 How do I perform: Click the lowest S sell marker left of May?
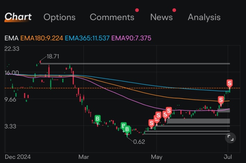click(151, 123)
